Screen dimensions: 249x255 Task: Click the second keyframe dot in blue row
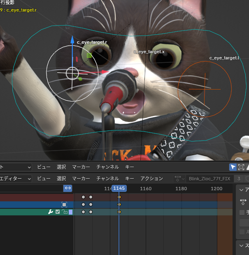point(91,204)
